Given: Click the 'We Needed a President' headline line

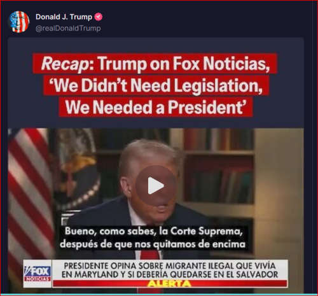Looking at the screenshot, I should [x=156, y=107].
